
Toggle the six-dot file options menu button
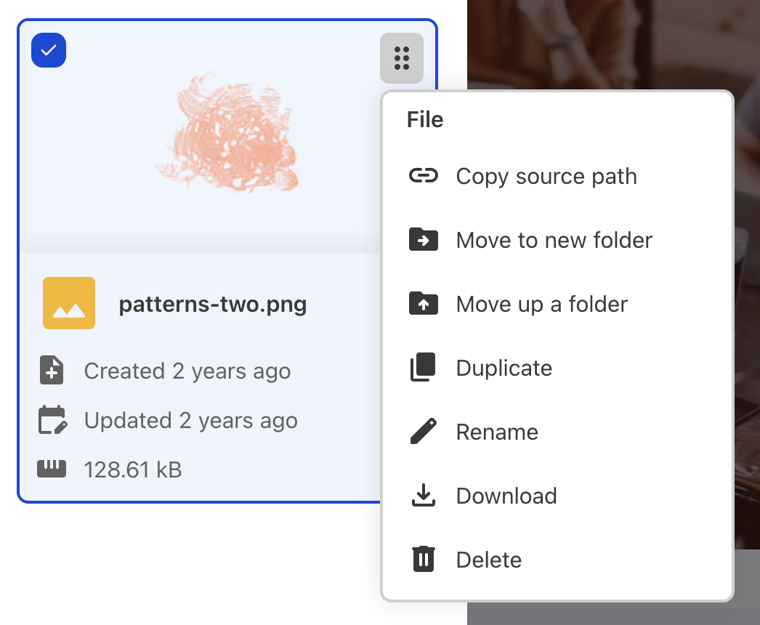tap(401, 57)
